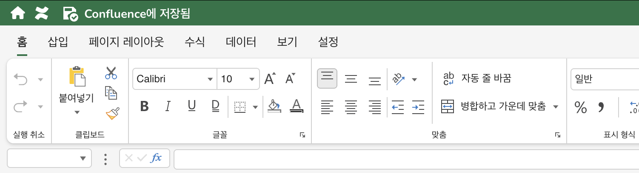Click the Home icon in title bar
639x173 pixels.
point(17,14)
